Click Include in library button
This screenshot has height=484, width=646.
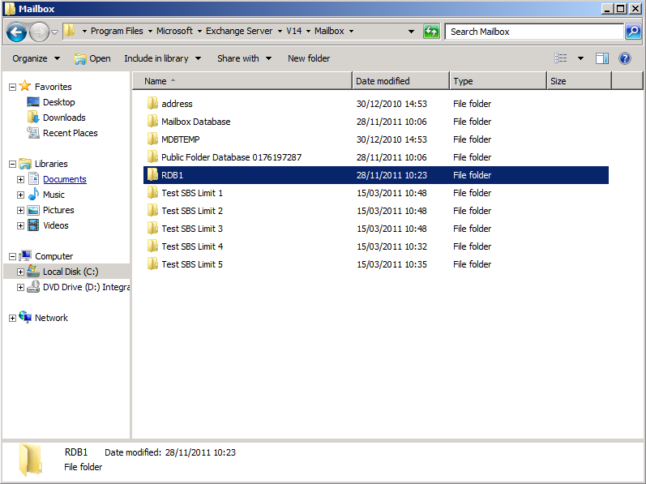(161, 58)
